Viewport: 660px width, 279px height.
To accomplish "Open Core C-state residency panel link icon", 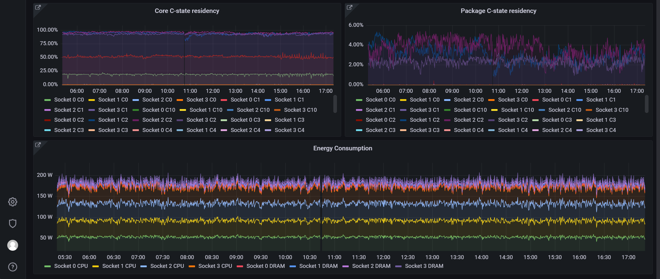I will 38,8.
